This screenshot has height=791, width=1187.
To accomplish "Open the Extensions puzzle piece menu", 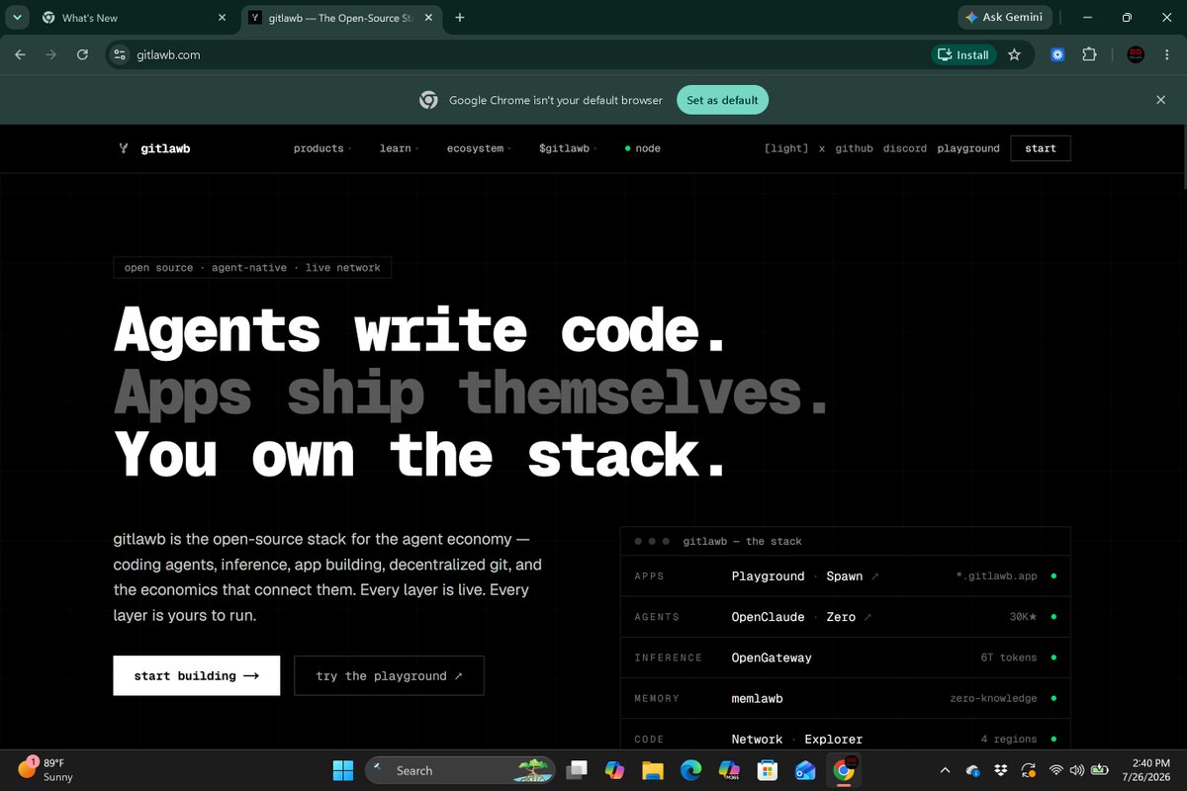I will (1089, 55).
